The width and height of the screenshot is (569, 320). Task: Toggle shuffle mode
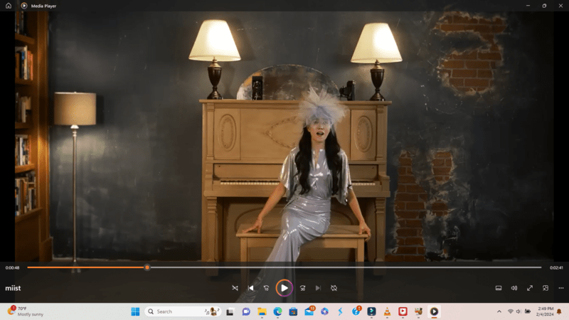235,288
